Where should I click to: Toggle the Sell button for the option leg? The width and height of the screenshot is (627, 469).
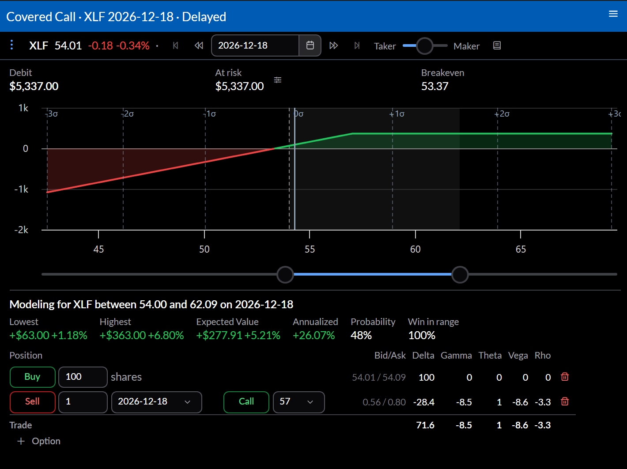pos(33,402)
